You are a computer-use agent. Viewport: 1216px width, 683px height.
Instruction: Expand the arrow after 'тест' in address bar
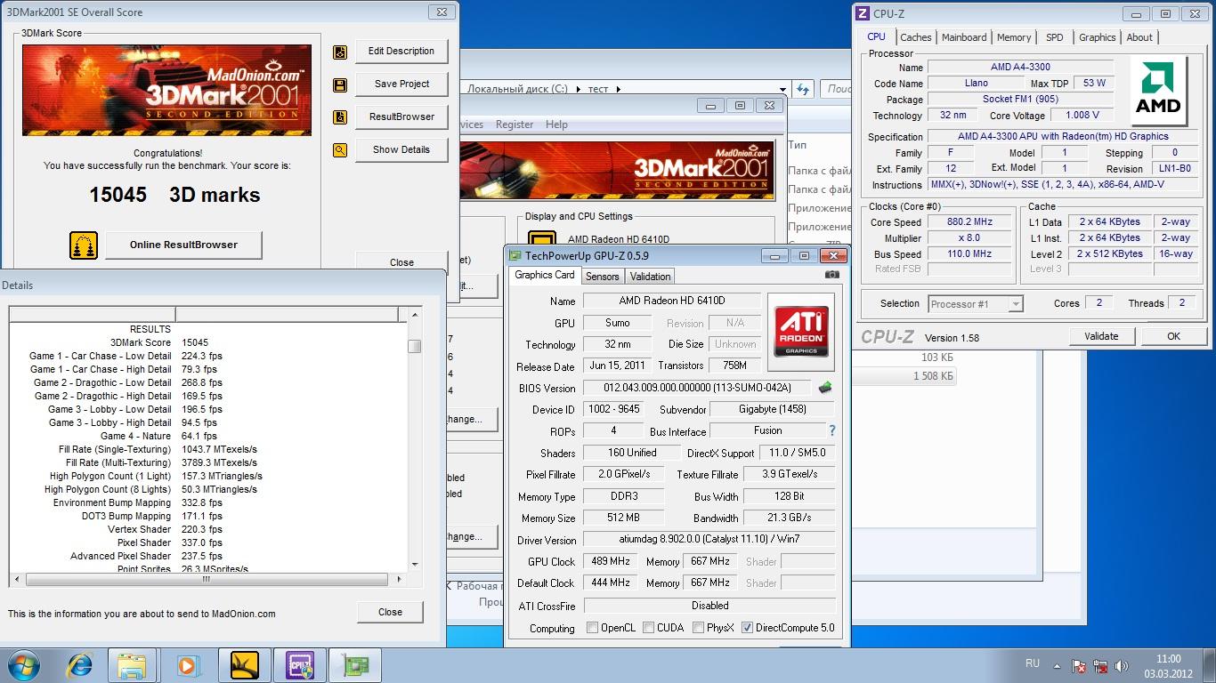click(618, 89)
